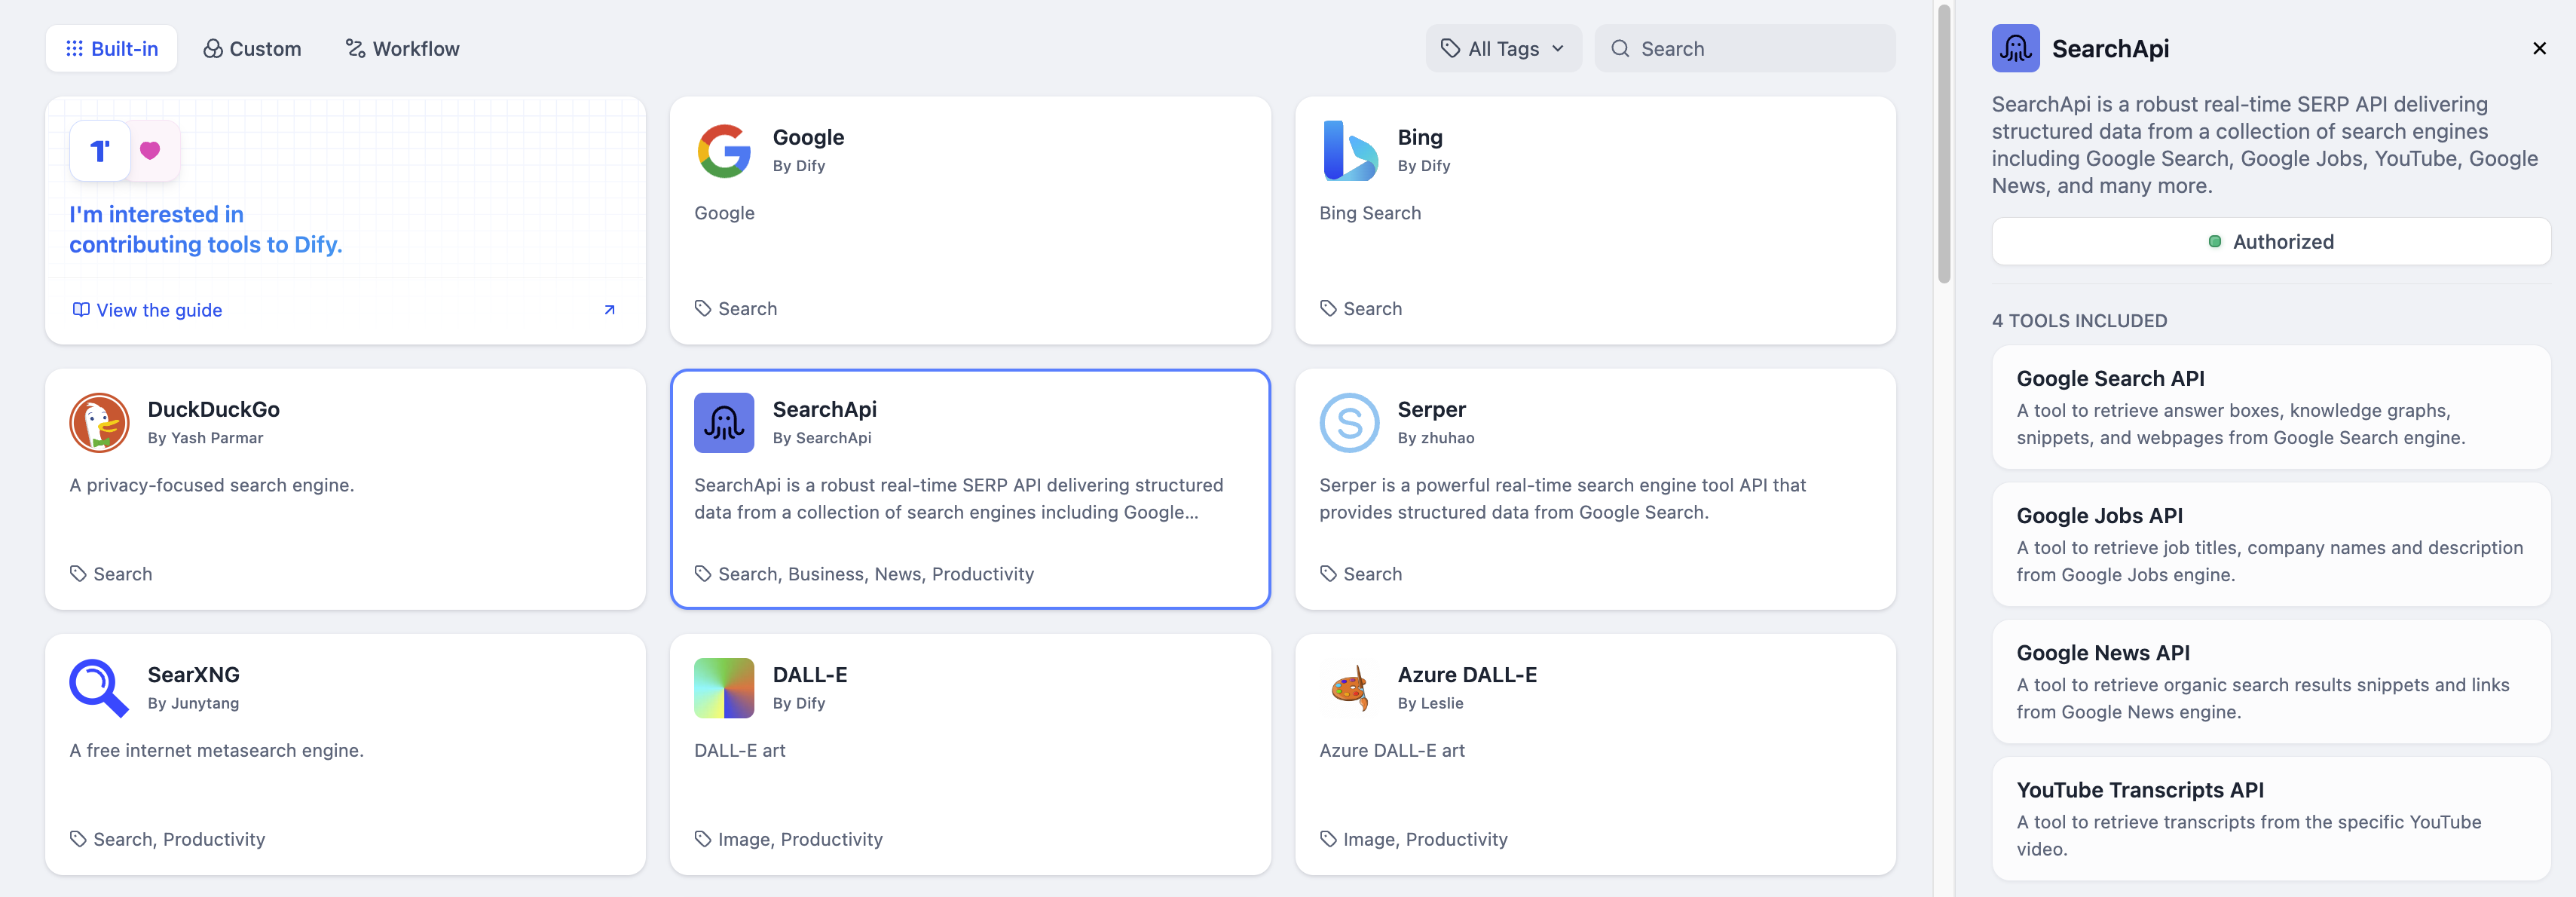Screen dimensions: 2576x897
Task: Expand tags list via chevron arrow
Action: (1557, 48)
